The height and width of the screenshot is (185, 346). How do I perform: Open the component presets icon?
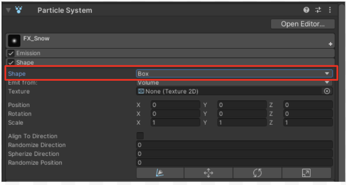[x=318, y=10]
